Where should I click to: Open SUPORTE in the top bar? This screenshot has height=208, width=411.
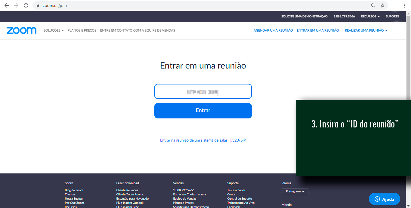click(392, 17)
